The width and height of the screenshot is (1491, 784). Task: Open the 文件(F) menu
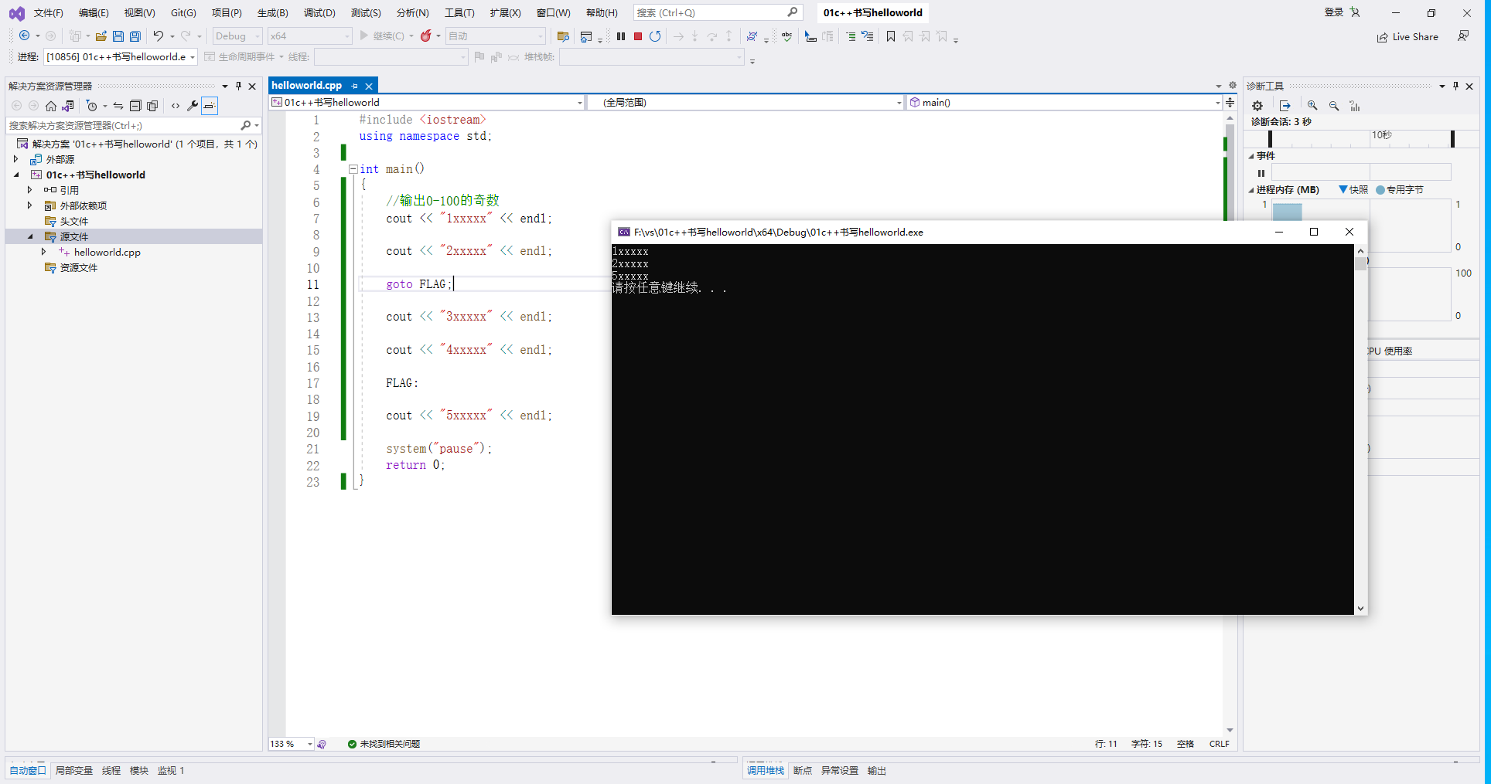click(x=48, y=12)
